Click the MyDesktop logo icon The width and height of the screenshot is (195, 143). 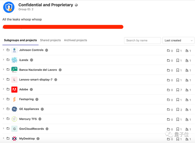click(14, 139)
